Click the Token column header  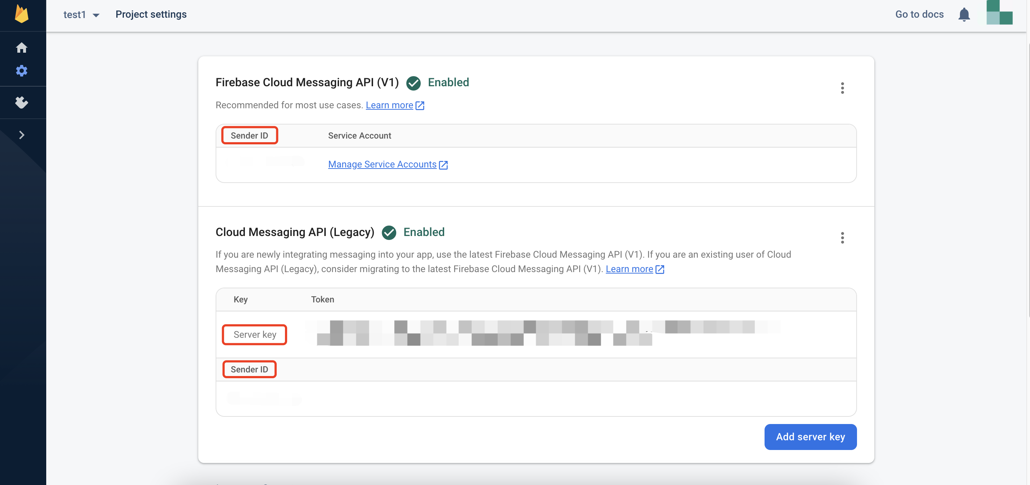coord(322,299)
